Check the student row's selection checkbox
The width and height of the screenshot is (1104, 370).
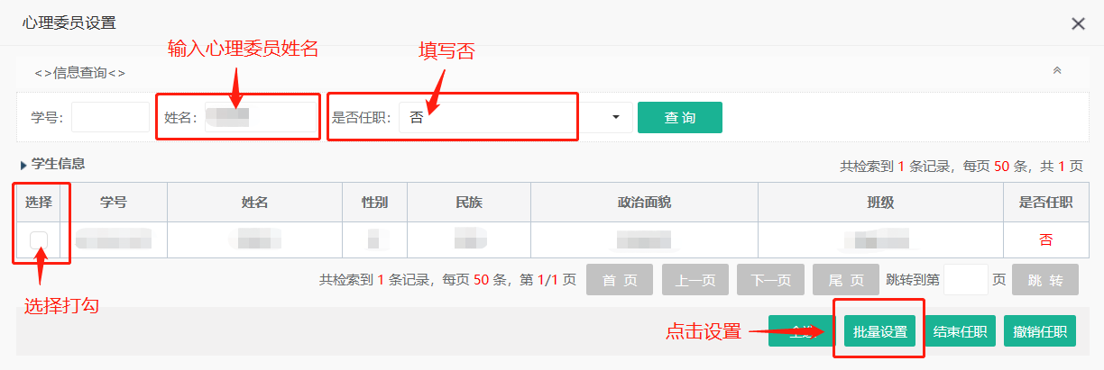click(39, 239)
